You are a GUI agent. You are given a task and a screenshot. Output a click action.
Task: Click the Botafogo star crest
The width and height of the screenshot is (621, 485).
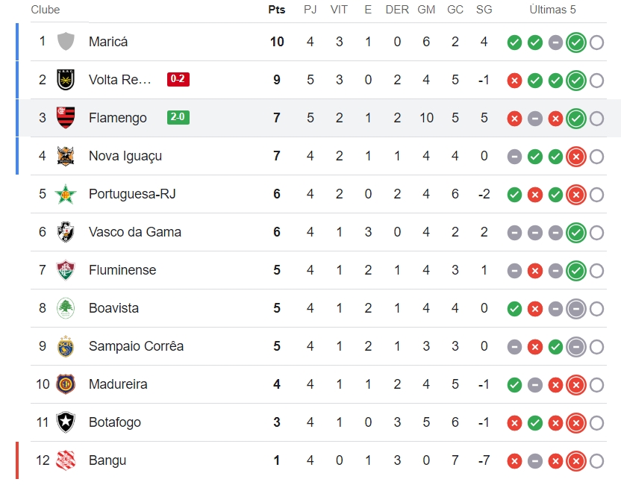[x=66, y=422]
